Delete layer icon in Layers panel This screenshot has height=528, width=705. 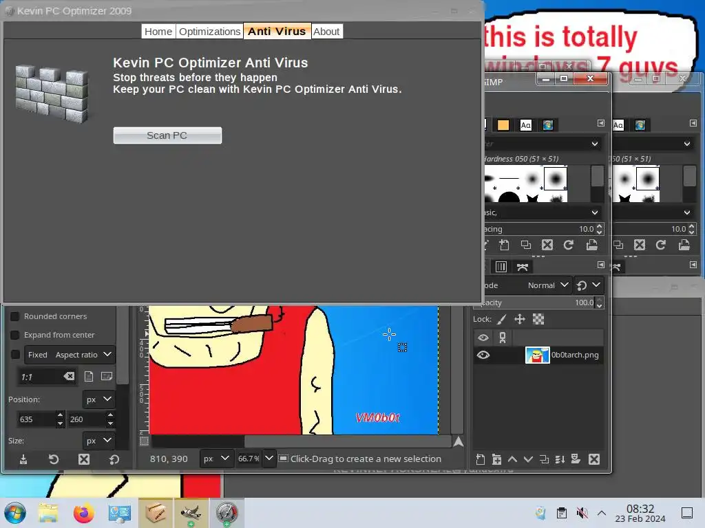[x=594, y=459]
